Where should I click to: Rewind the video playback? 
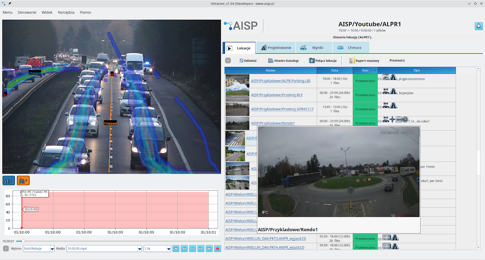coord(184,249)
